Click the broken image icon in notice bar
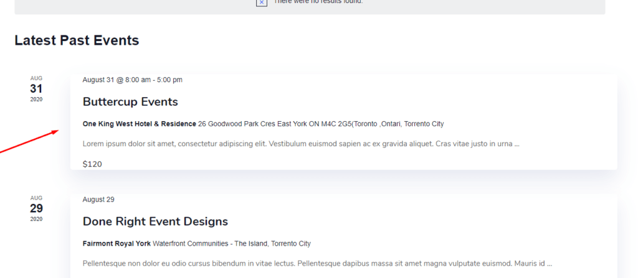Screen dimensions: 638x278 coord(262,2)
